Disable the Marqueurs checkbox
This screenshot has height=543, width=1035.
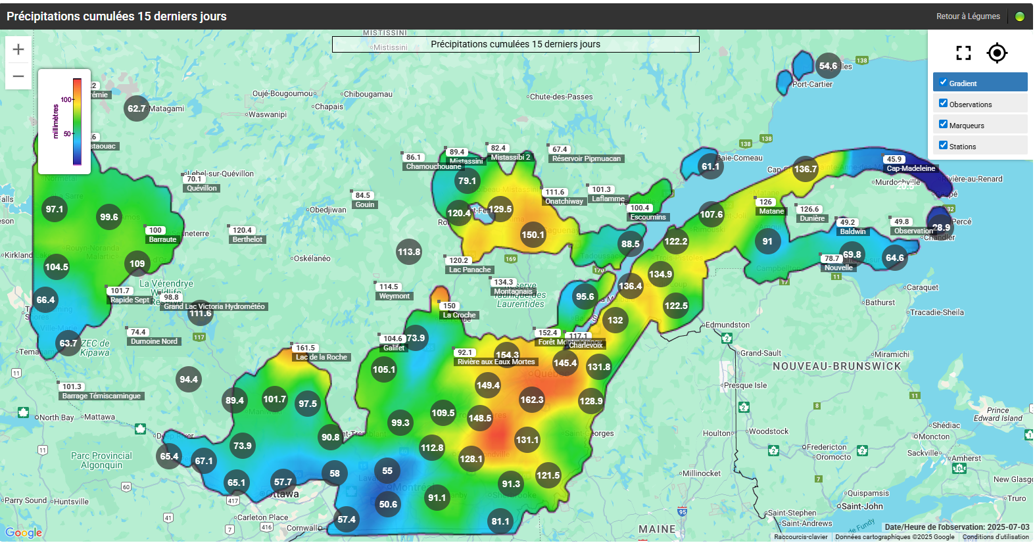click(x=943, y=124)
